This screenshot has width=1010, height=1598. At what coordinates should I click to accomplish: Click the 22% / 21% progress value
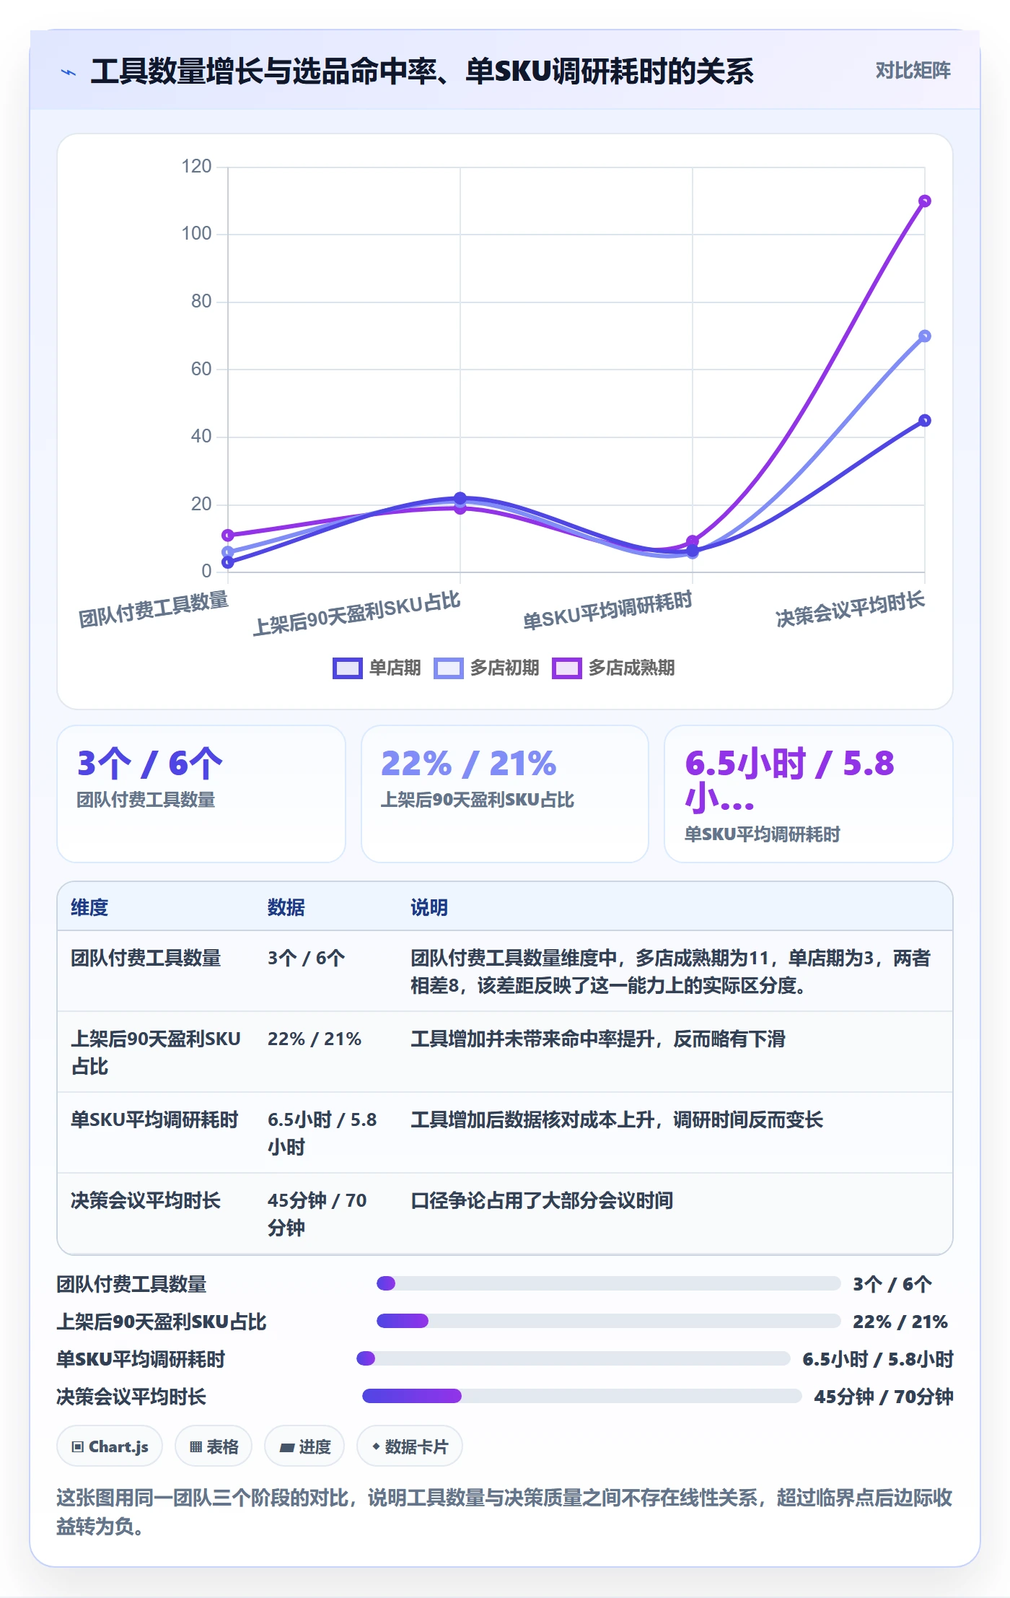click(900, 1322)
